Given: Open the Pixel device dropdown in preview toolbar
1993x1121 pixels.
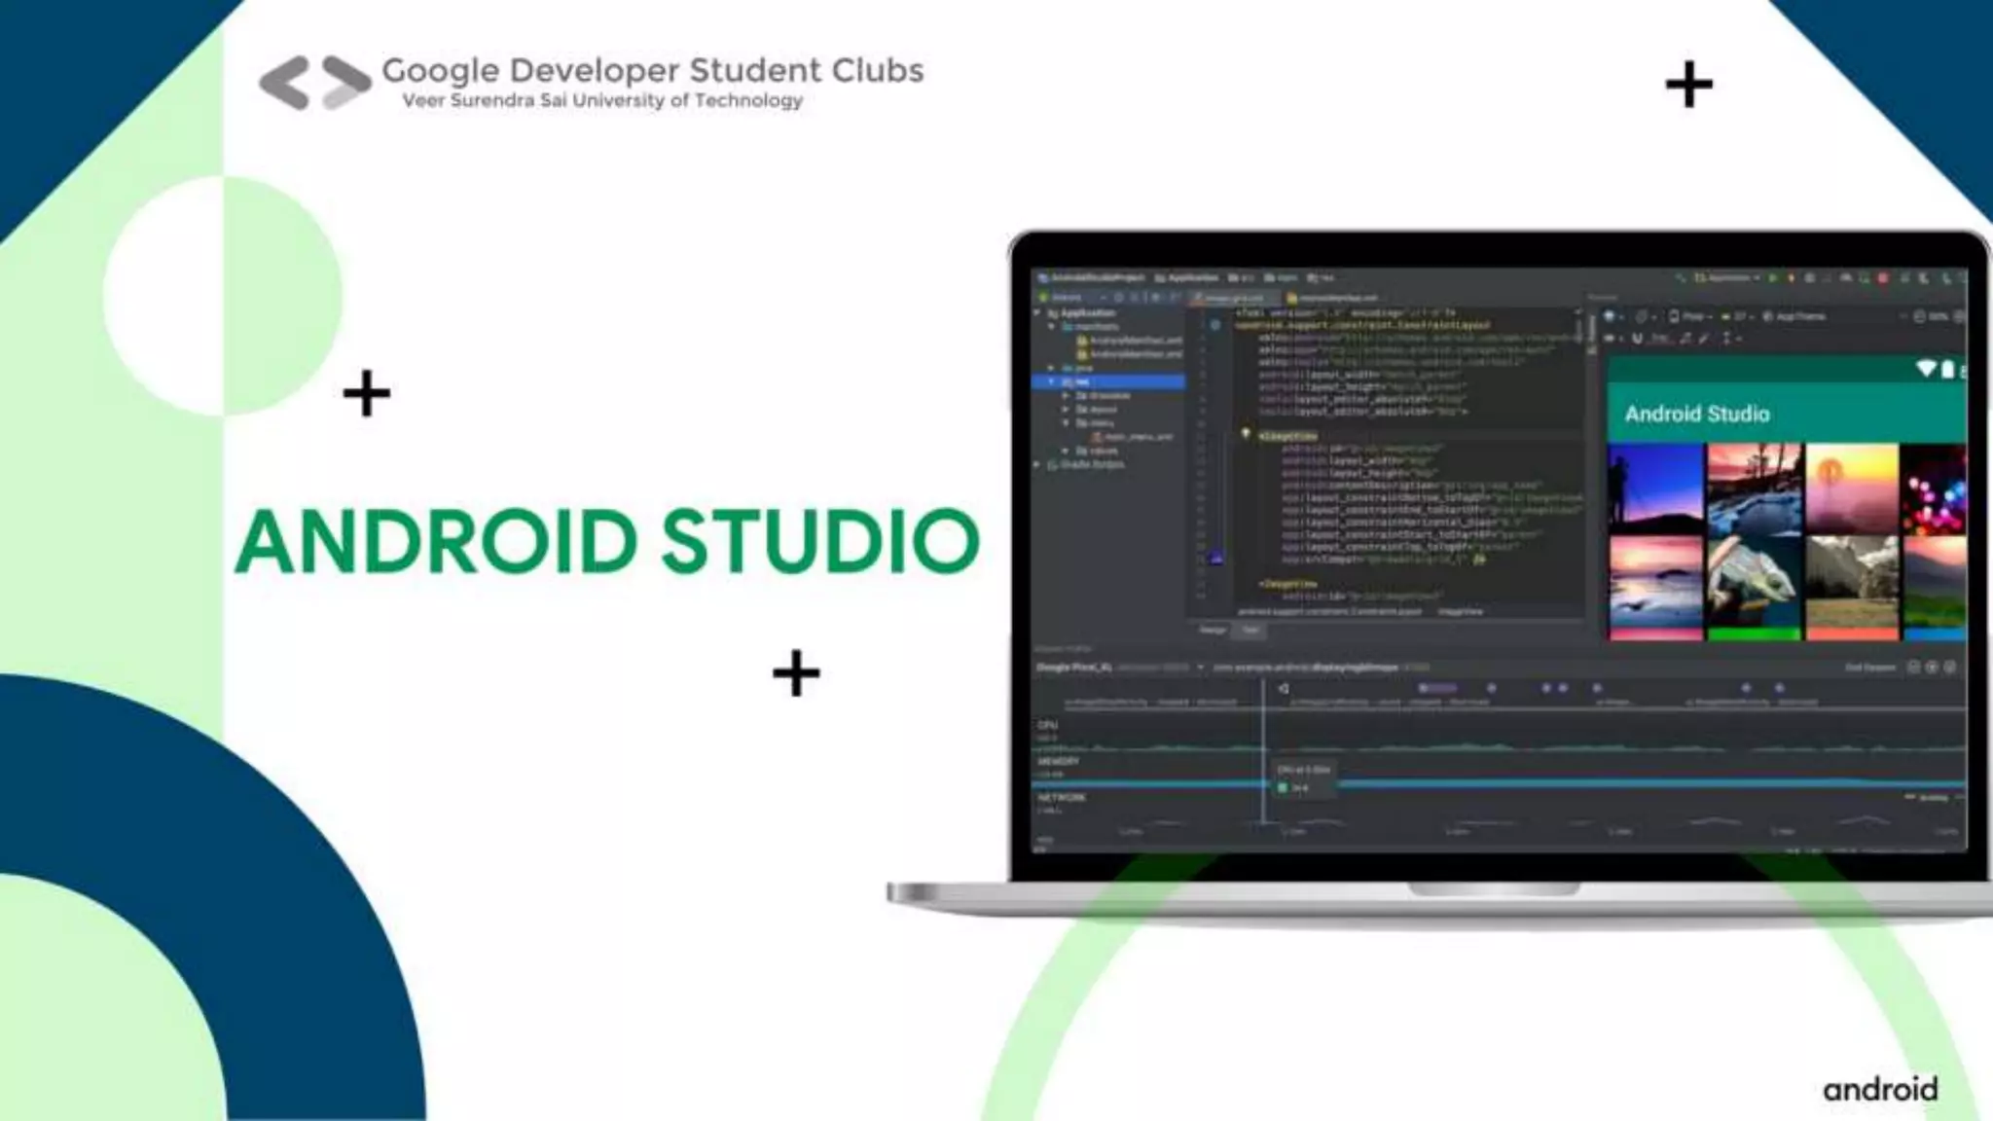Looking at the screenshot, I should click(1690, 316).
